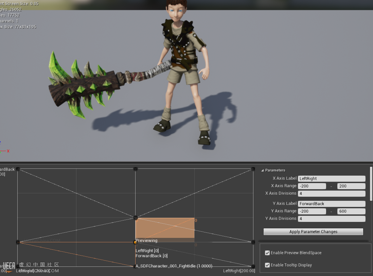Click the X Axis Range minimum field
The width and height of the screenshot is (373, 276).
(x=312, y=186)
